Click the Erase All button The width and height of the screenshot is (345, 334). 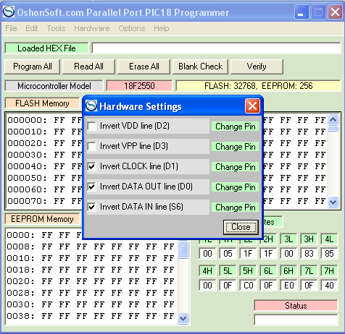point(144,67)
